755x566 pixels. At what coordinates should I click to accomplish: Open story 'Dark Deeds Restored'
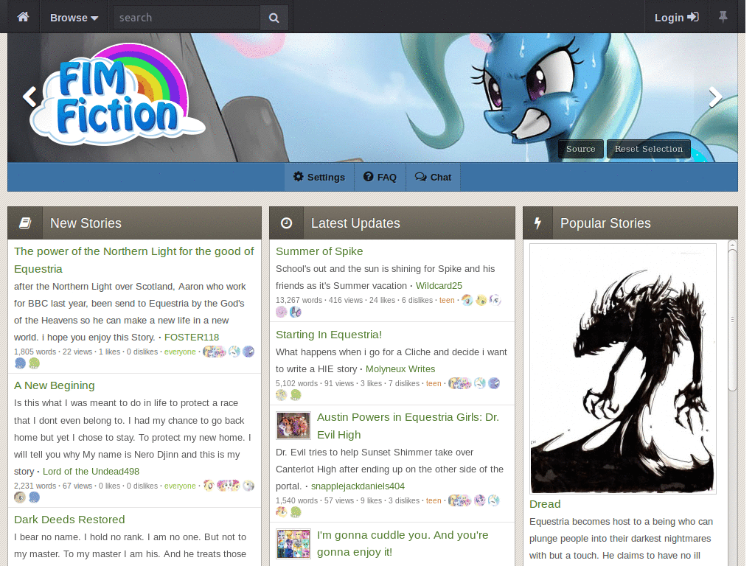pos(69,520)
